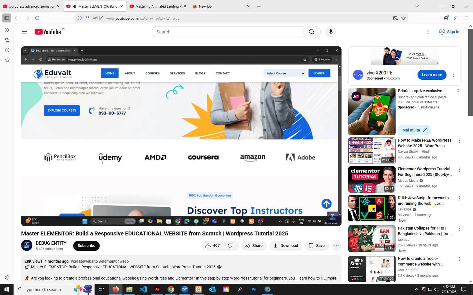The height and width of the screenshot is (295, 473).
Task: Open the list all tabs dropdown
Action: pyautogui.click(x=417, y=6)
